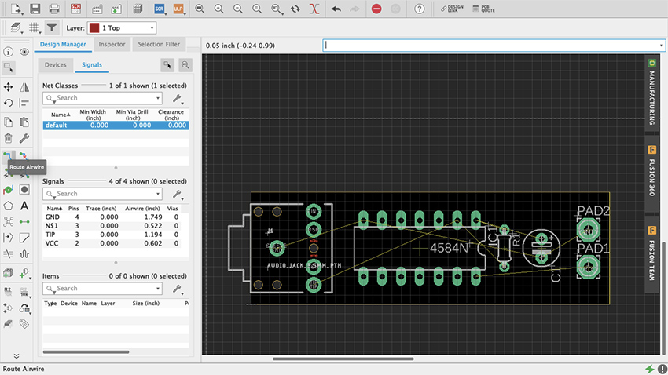The height and width of the screenshot is (375, 668).
Task: Click the Undo arrow
Action: (336, 9)
